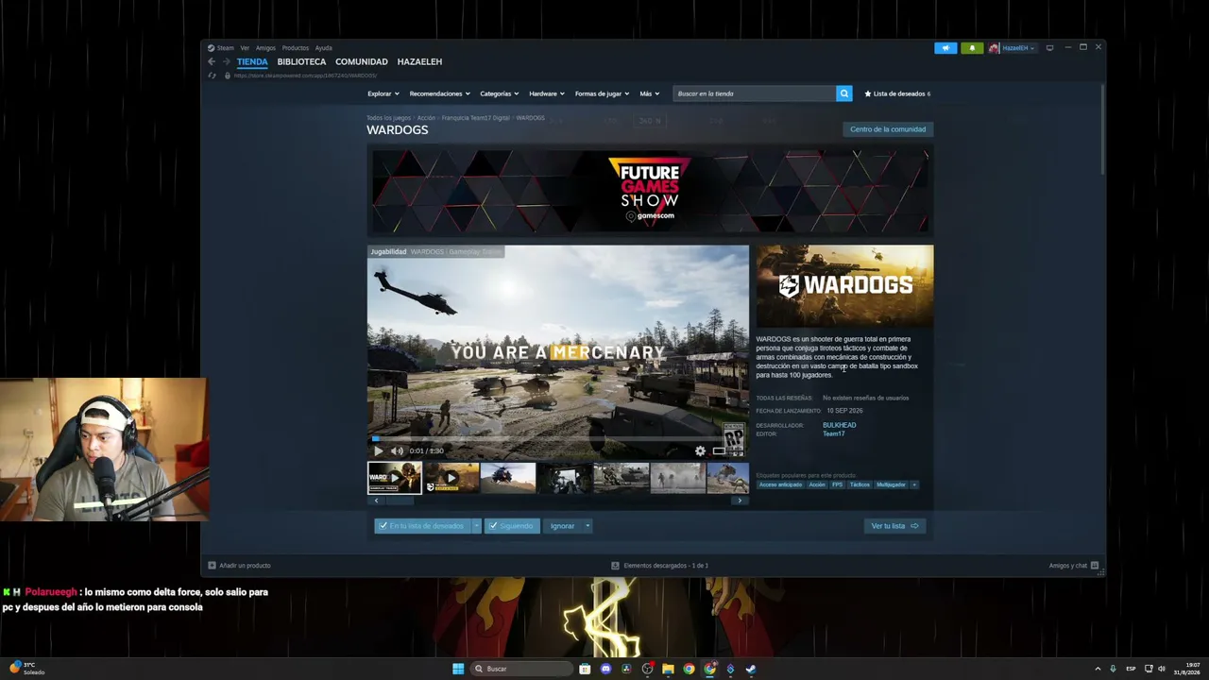Image resolution: width=1209 pixels, height=680 pixels.
Task: Open the BULKHEAD developer link
Action: pos(839,425)
